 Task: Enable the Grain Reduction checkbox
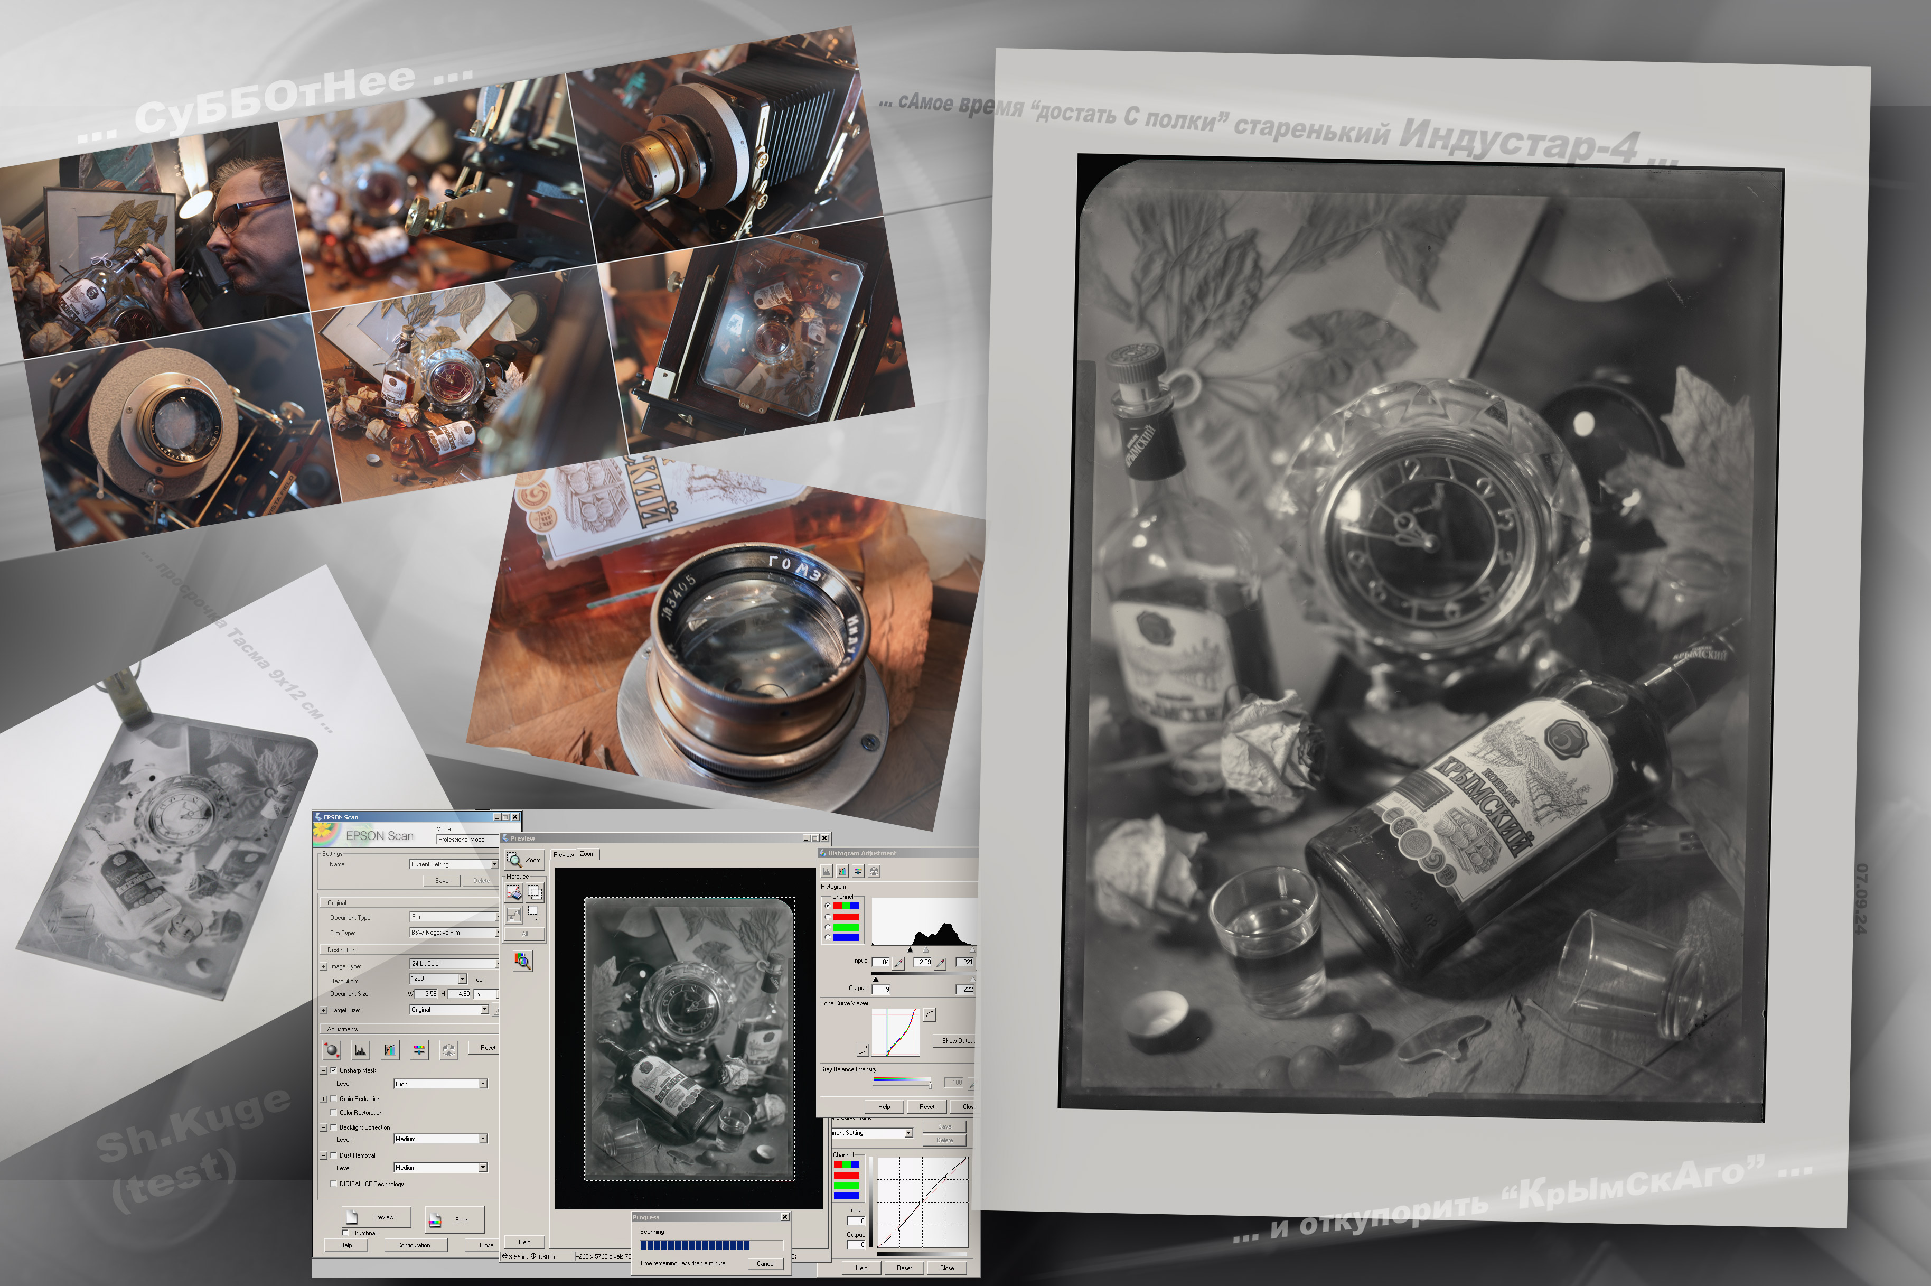(x=334, y=1099)
